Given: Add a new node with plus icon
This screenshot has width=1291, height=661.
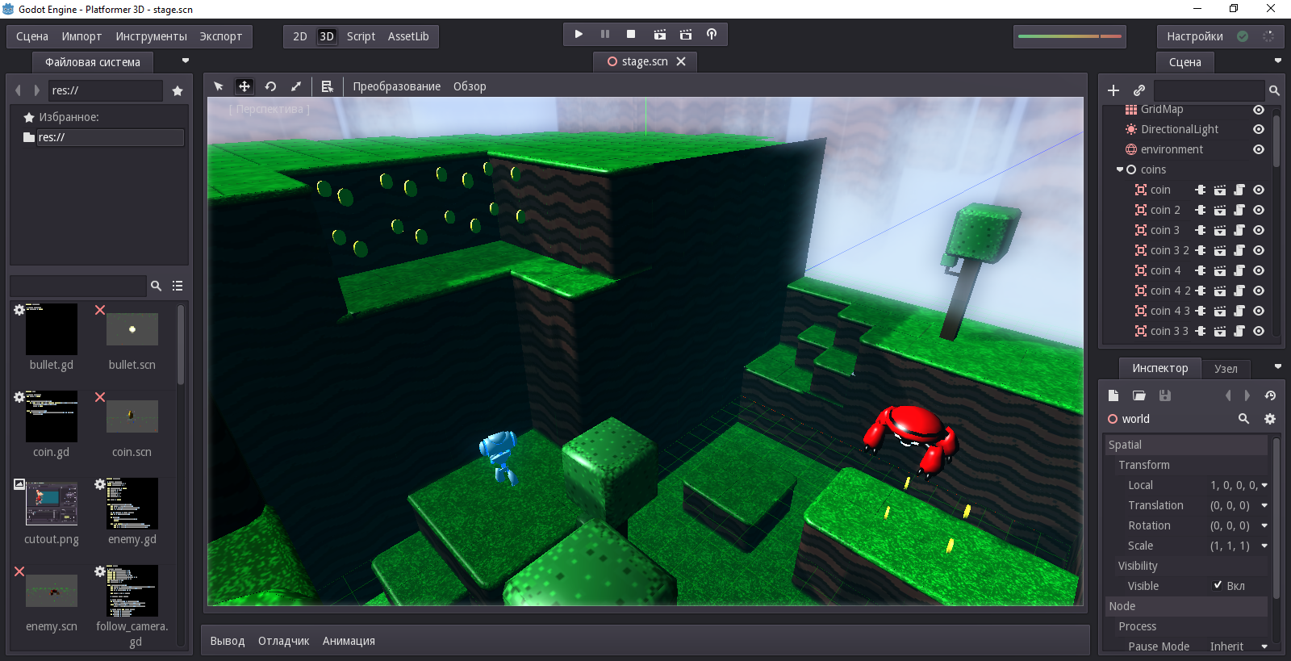Looking at the screenshot, I should pos(1113,90).
